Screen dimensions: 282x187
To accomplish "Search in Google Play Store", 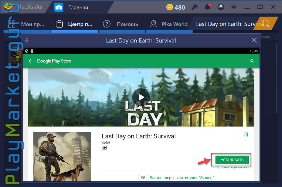I will tap(252, 61).
